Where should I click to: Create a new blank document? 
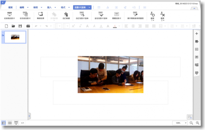(x=6, y=26)
